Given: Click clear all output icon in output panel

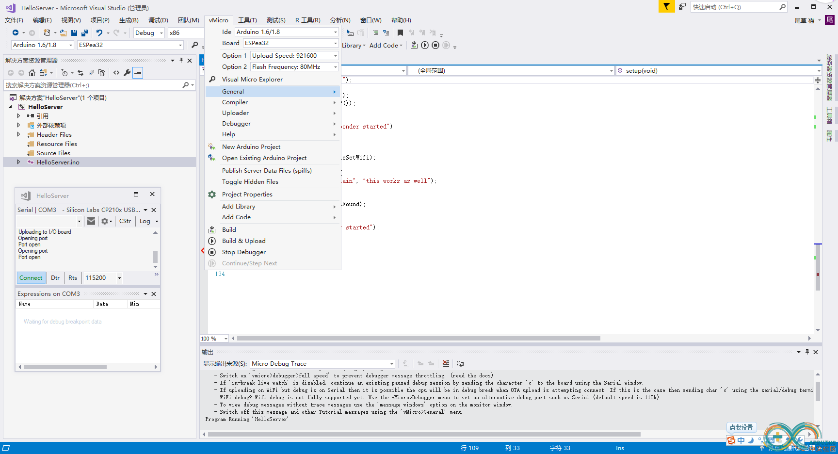Looking at the screenshot, I should [446, 363].
